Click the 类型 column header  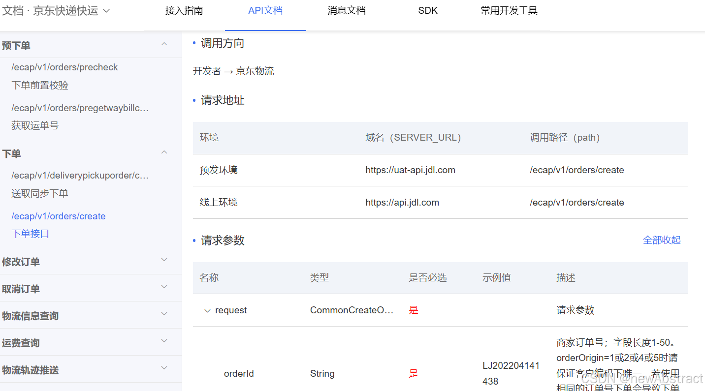[320, 278]
